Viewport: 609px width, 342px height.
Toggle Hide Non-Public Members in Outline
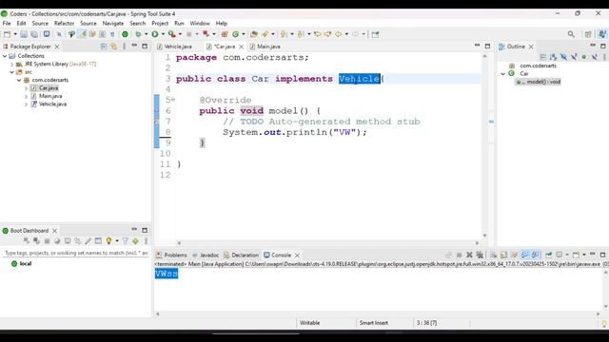pos(583,57)
